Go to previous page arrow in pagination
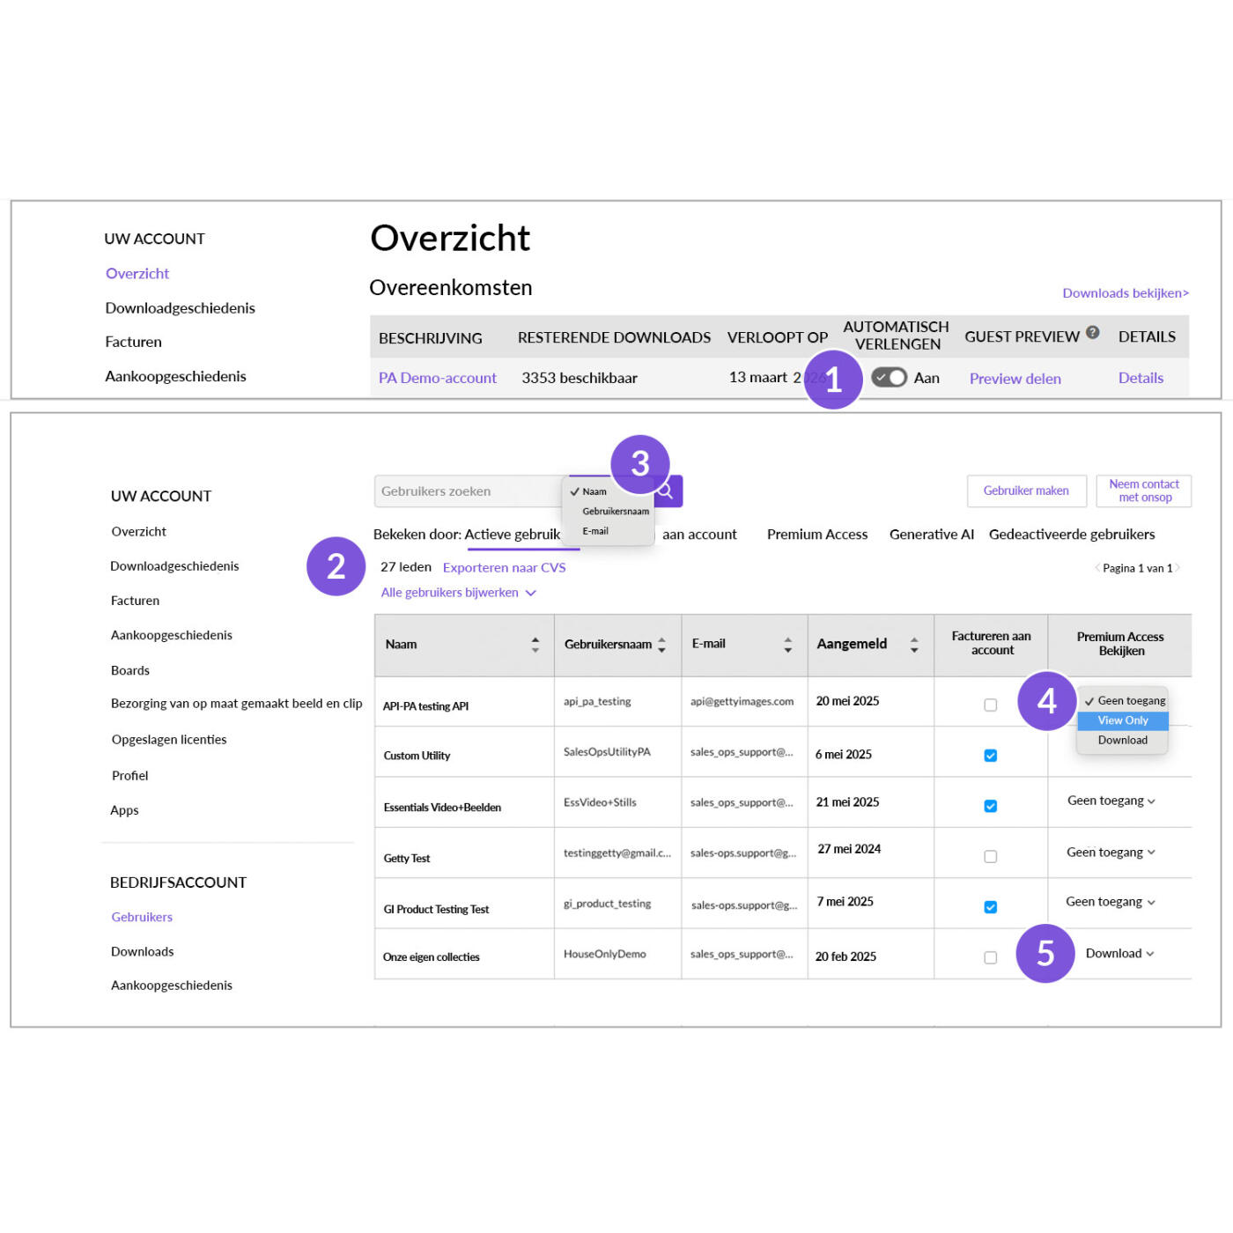 pos(1096,568)
